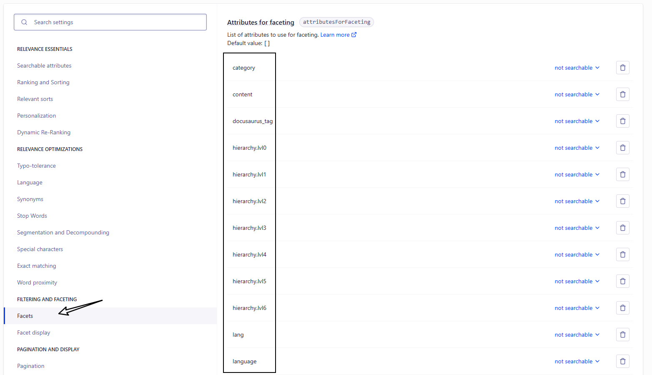Delete hierarchy.lvl0 using its trash icon
The height and width of the screenshot is (375, 652).
tap(622, 148)
